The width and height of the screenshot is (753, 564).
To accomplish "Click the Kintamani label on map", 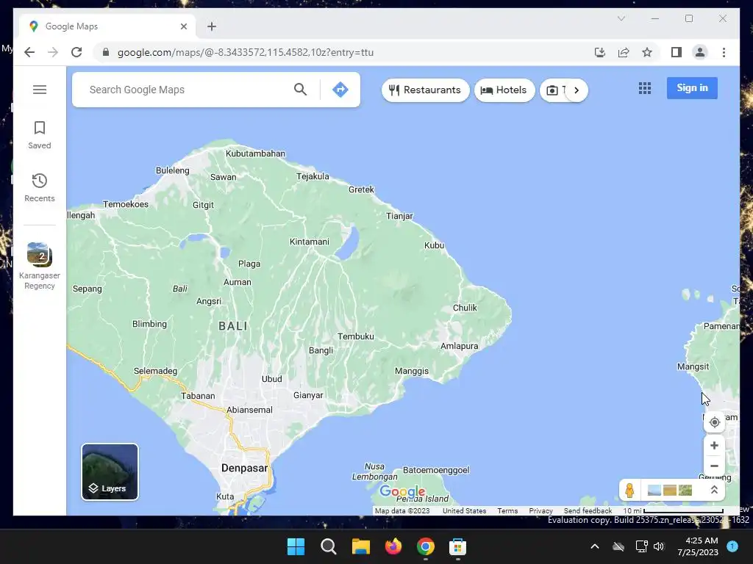I will [310, 242].
